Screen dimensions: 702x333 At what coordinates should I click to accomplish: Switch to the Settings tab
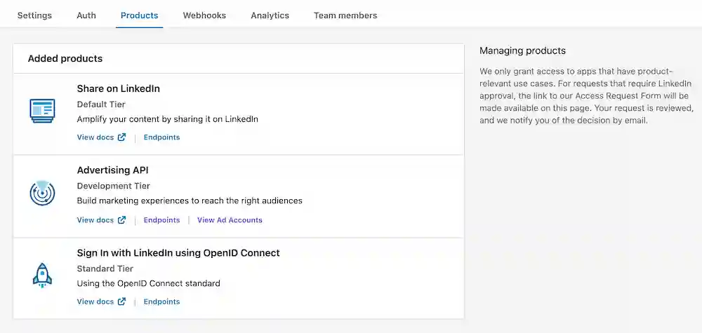34,15
